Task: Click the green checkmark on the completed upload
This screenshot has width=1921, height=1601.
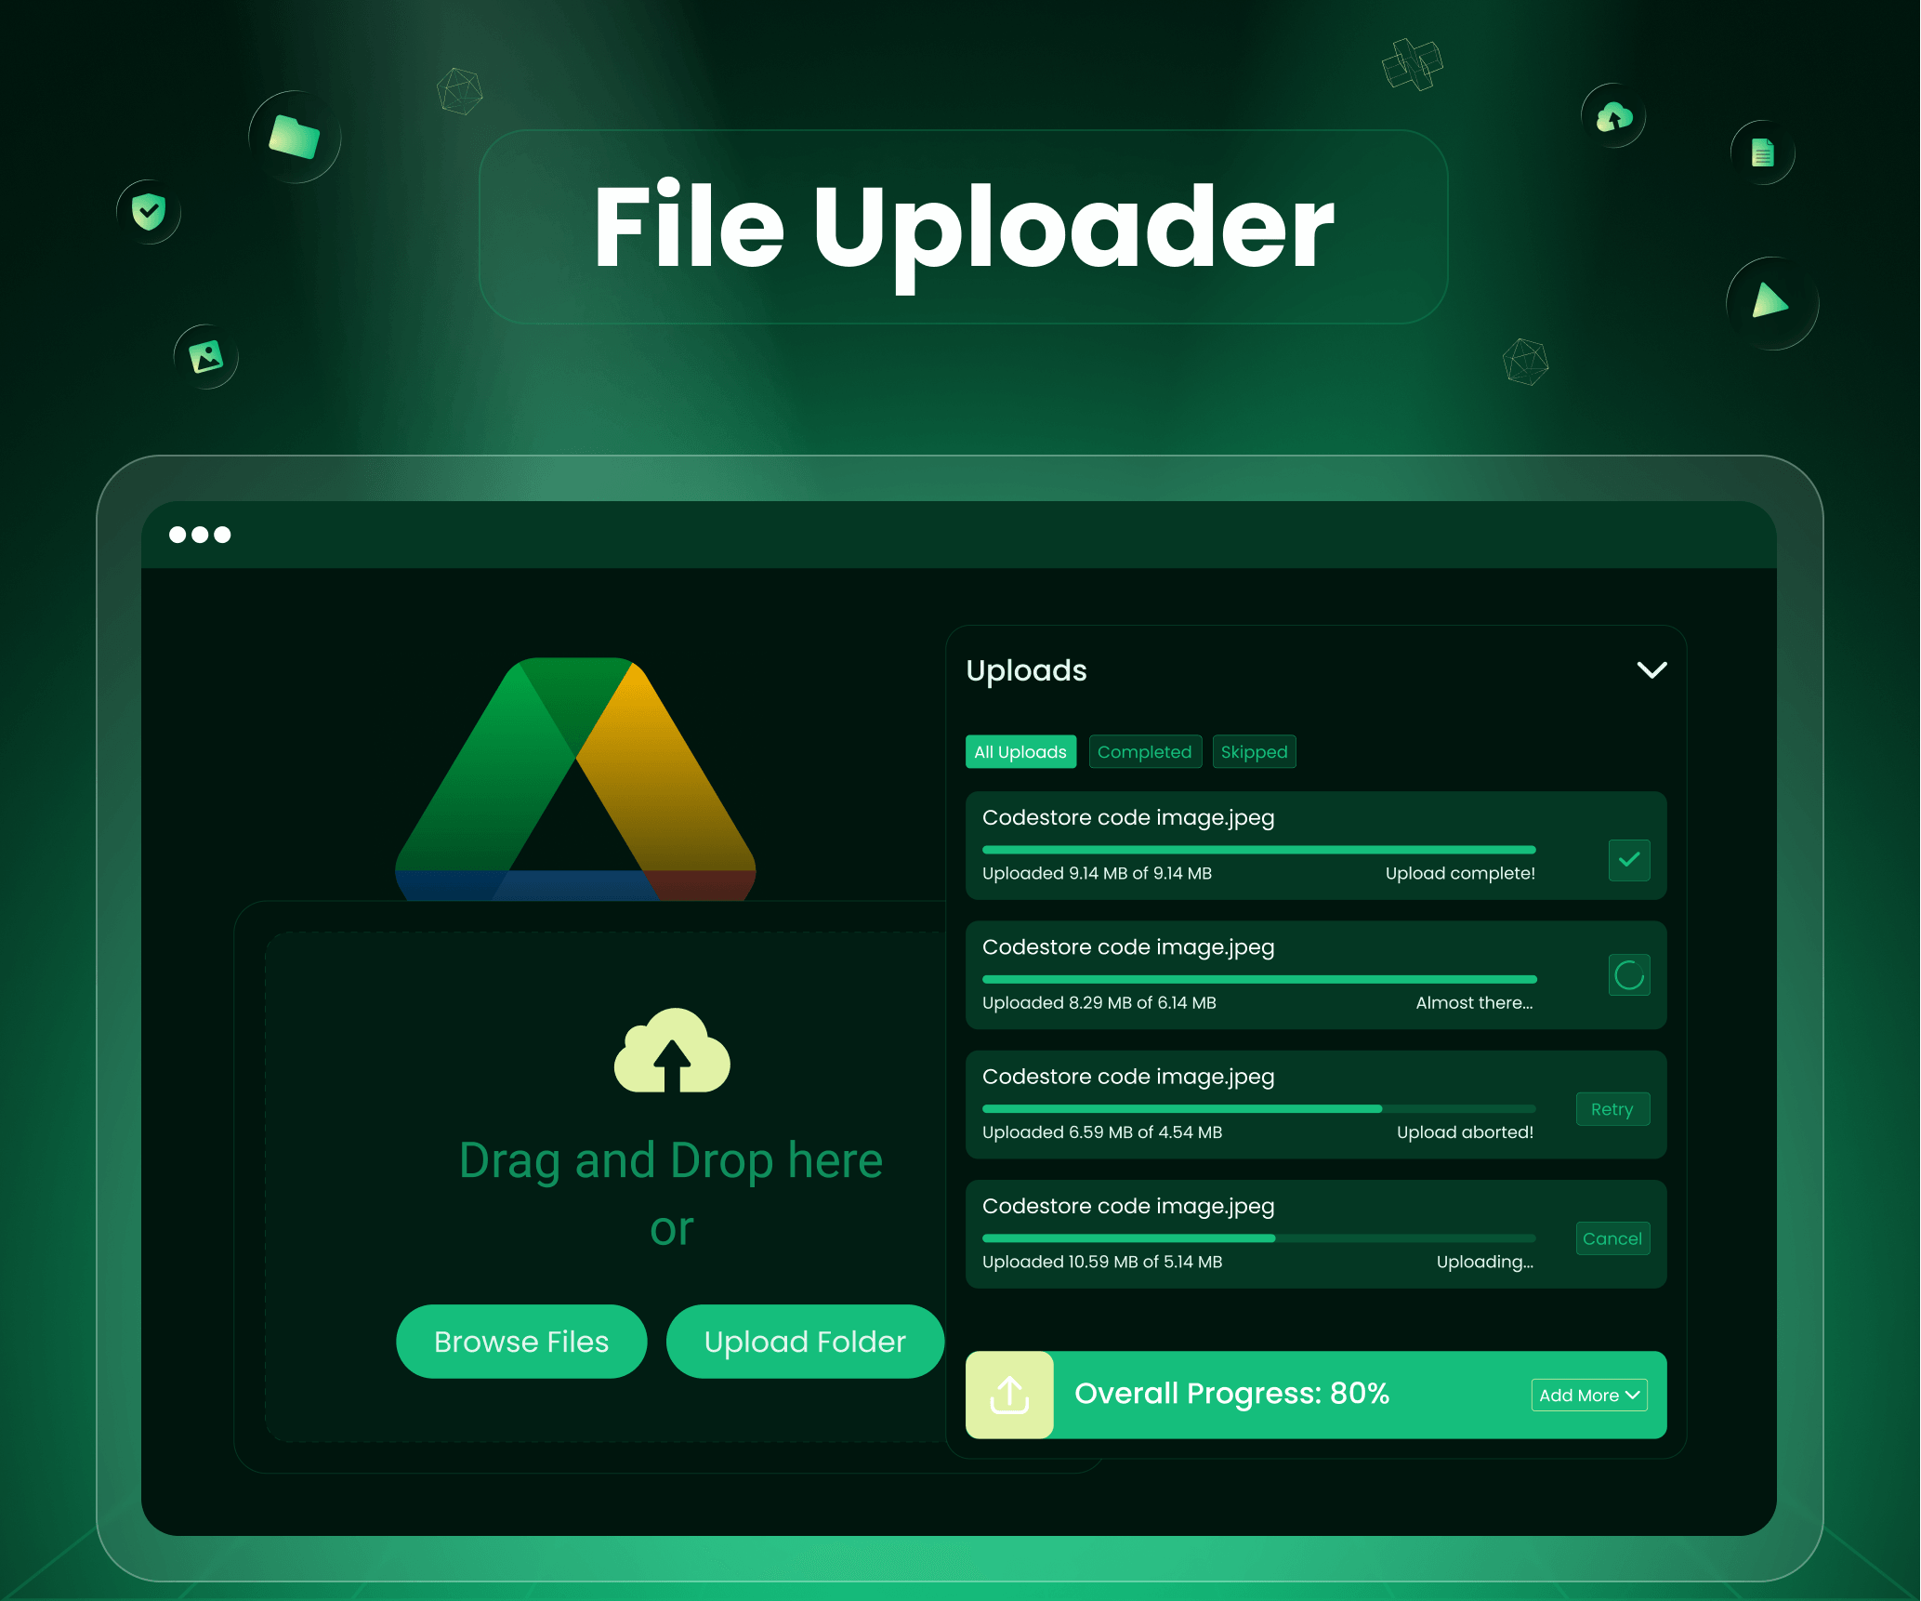Action: 1627,861
